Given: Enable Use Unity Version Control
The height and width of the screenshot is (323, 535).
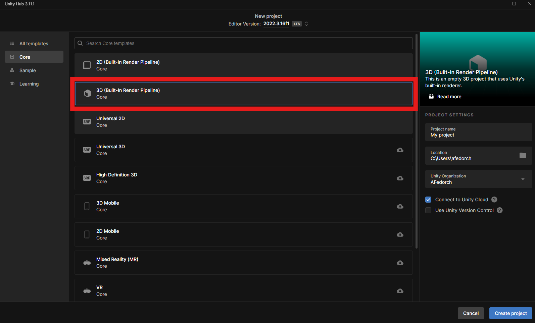Looking at the screenshot, I should click(428, 210).
